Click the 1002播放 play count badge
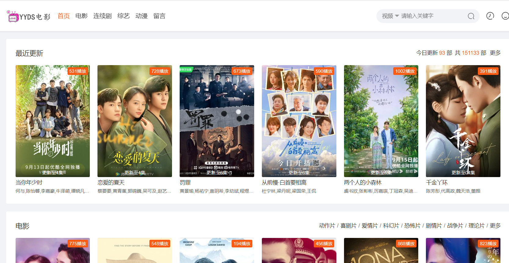This screenshot has height=263, width=509. point(405,71)
